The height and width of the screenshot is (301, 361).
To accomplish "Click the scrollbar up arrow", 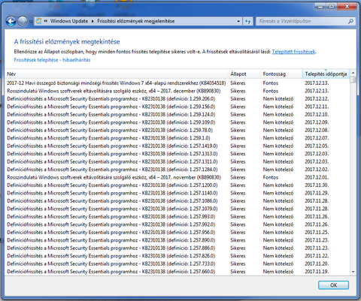I will point(353,73).
